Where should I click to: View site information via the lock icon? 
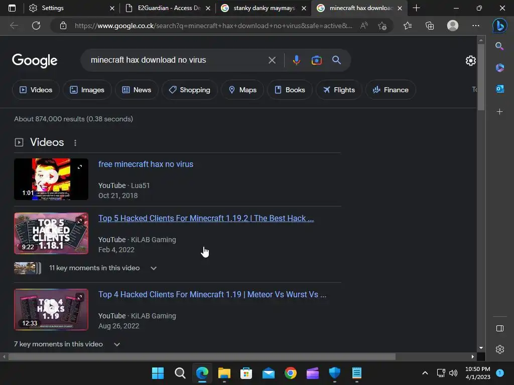tap(63, 26)
